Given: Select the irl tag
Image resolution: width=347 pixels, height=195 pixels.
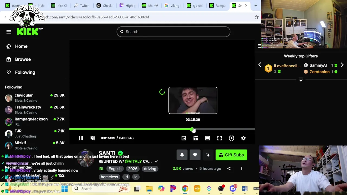Looking at the screenshot, I should [x=126, y=177].
